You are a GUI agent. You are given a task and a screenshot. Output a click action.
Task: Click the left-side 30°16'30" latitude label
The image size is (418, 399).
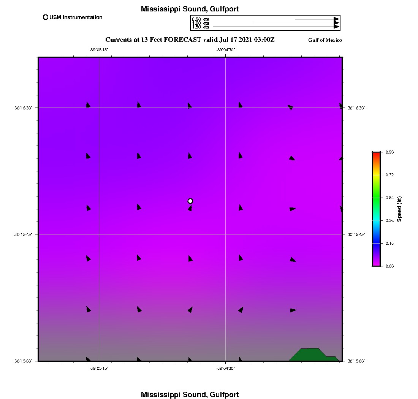(x=23, y=108)
